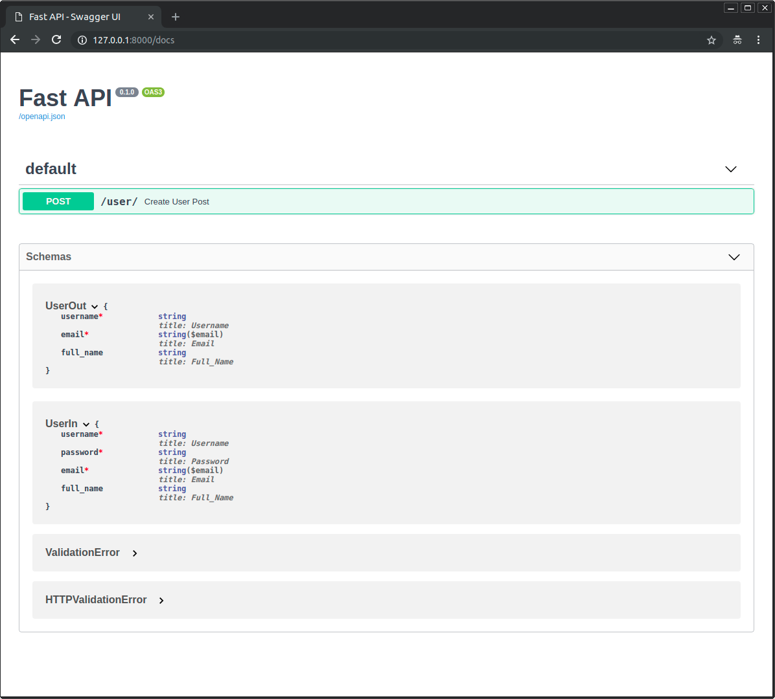Screen dimensions: 775x699
Task: Select the Fast API - Swagger UI tab
Action: click(75, 17)
